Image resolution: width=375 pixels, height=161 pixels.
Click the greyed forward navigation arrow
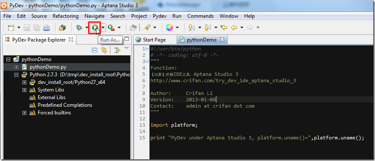[250, 28]
